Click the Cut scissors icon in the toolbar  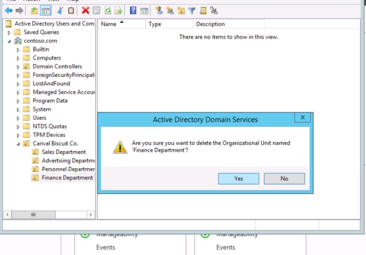pos(60,11)
